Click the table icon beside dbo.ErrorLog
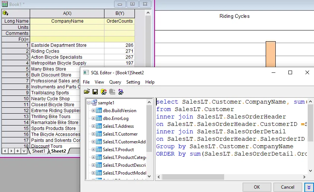 click(x=99, y=118)
